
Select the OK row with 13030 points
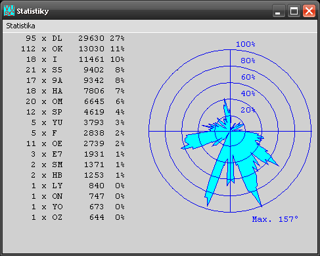click(x=73, y=49)
